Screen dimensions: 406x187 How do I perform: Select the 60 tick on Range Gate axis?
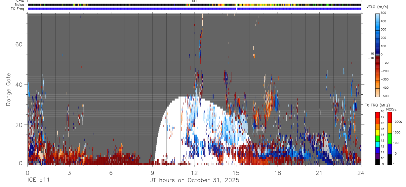(x=19, y=44)
